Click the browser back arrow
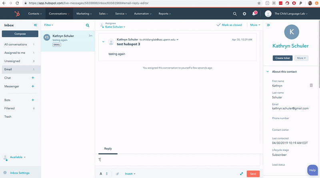Viewport: 320px width, 178px height. [x=4, y=3]
